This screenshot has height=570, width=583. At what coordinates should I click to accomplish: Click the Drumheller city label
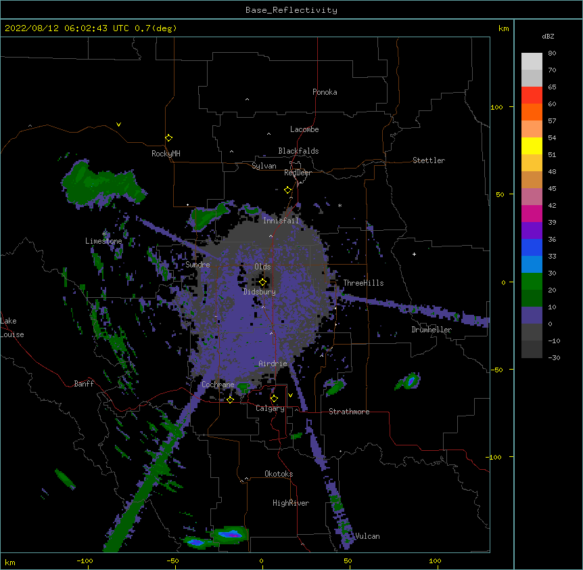tap(432, 330)
